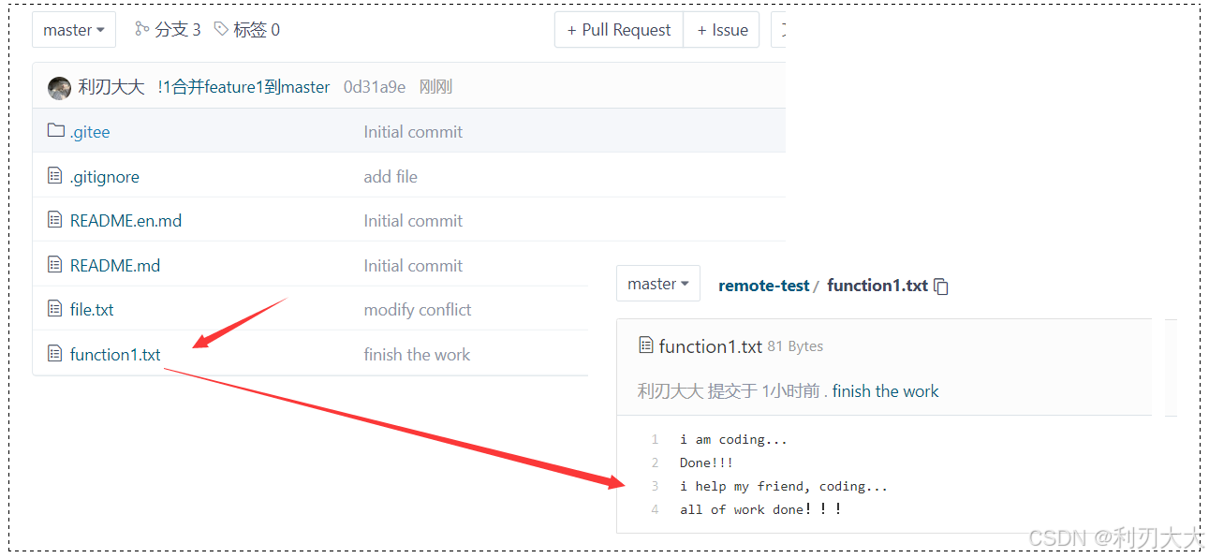Open the master branch dropdown at top left
Image resolution: width=1209 pixels, height=558 pixels.
tap(74, 30)
